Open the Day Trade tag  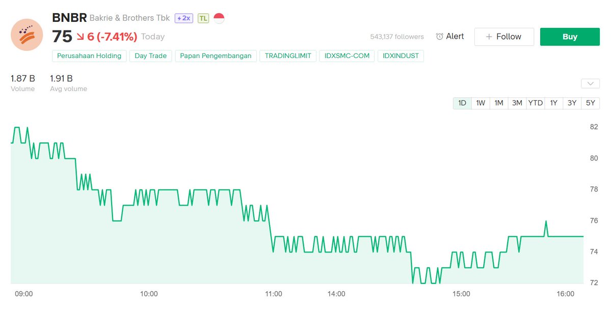pos(150,56)
